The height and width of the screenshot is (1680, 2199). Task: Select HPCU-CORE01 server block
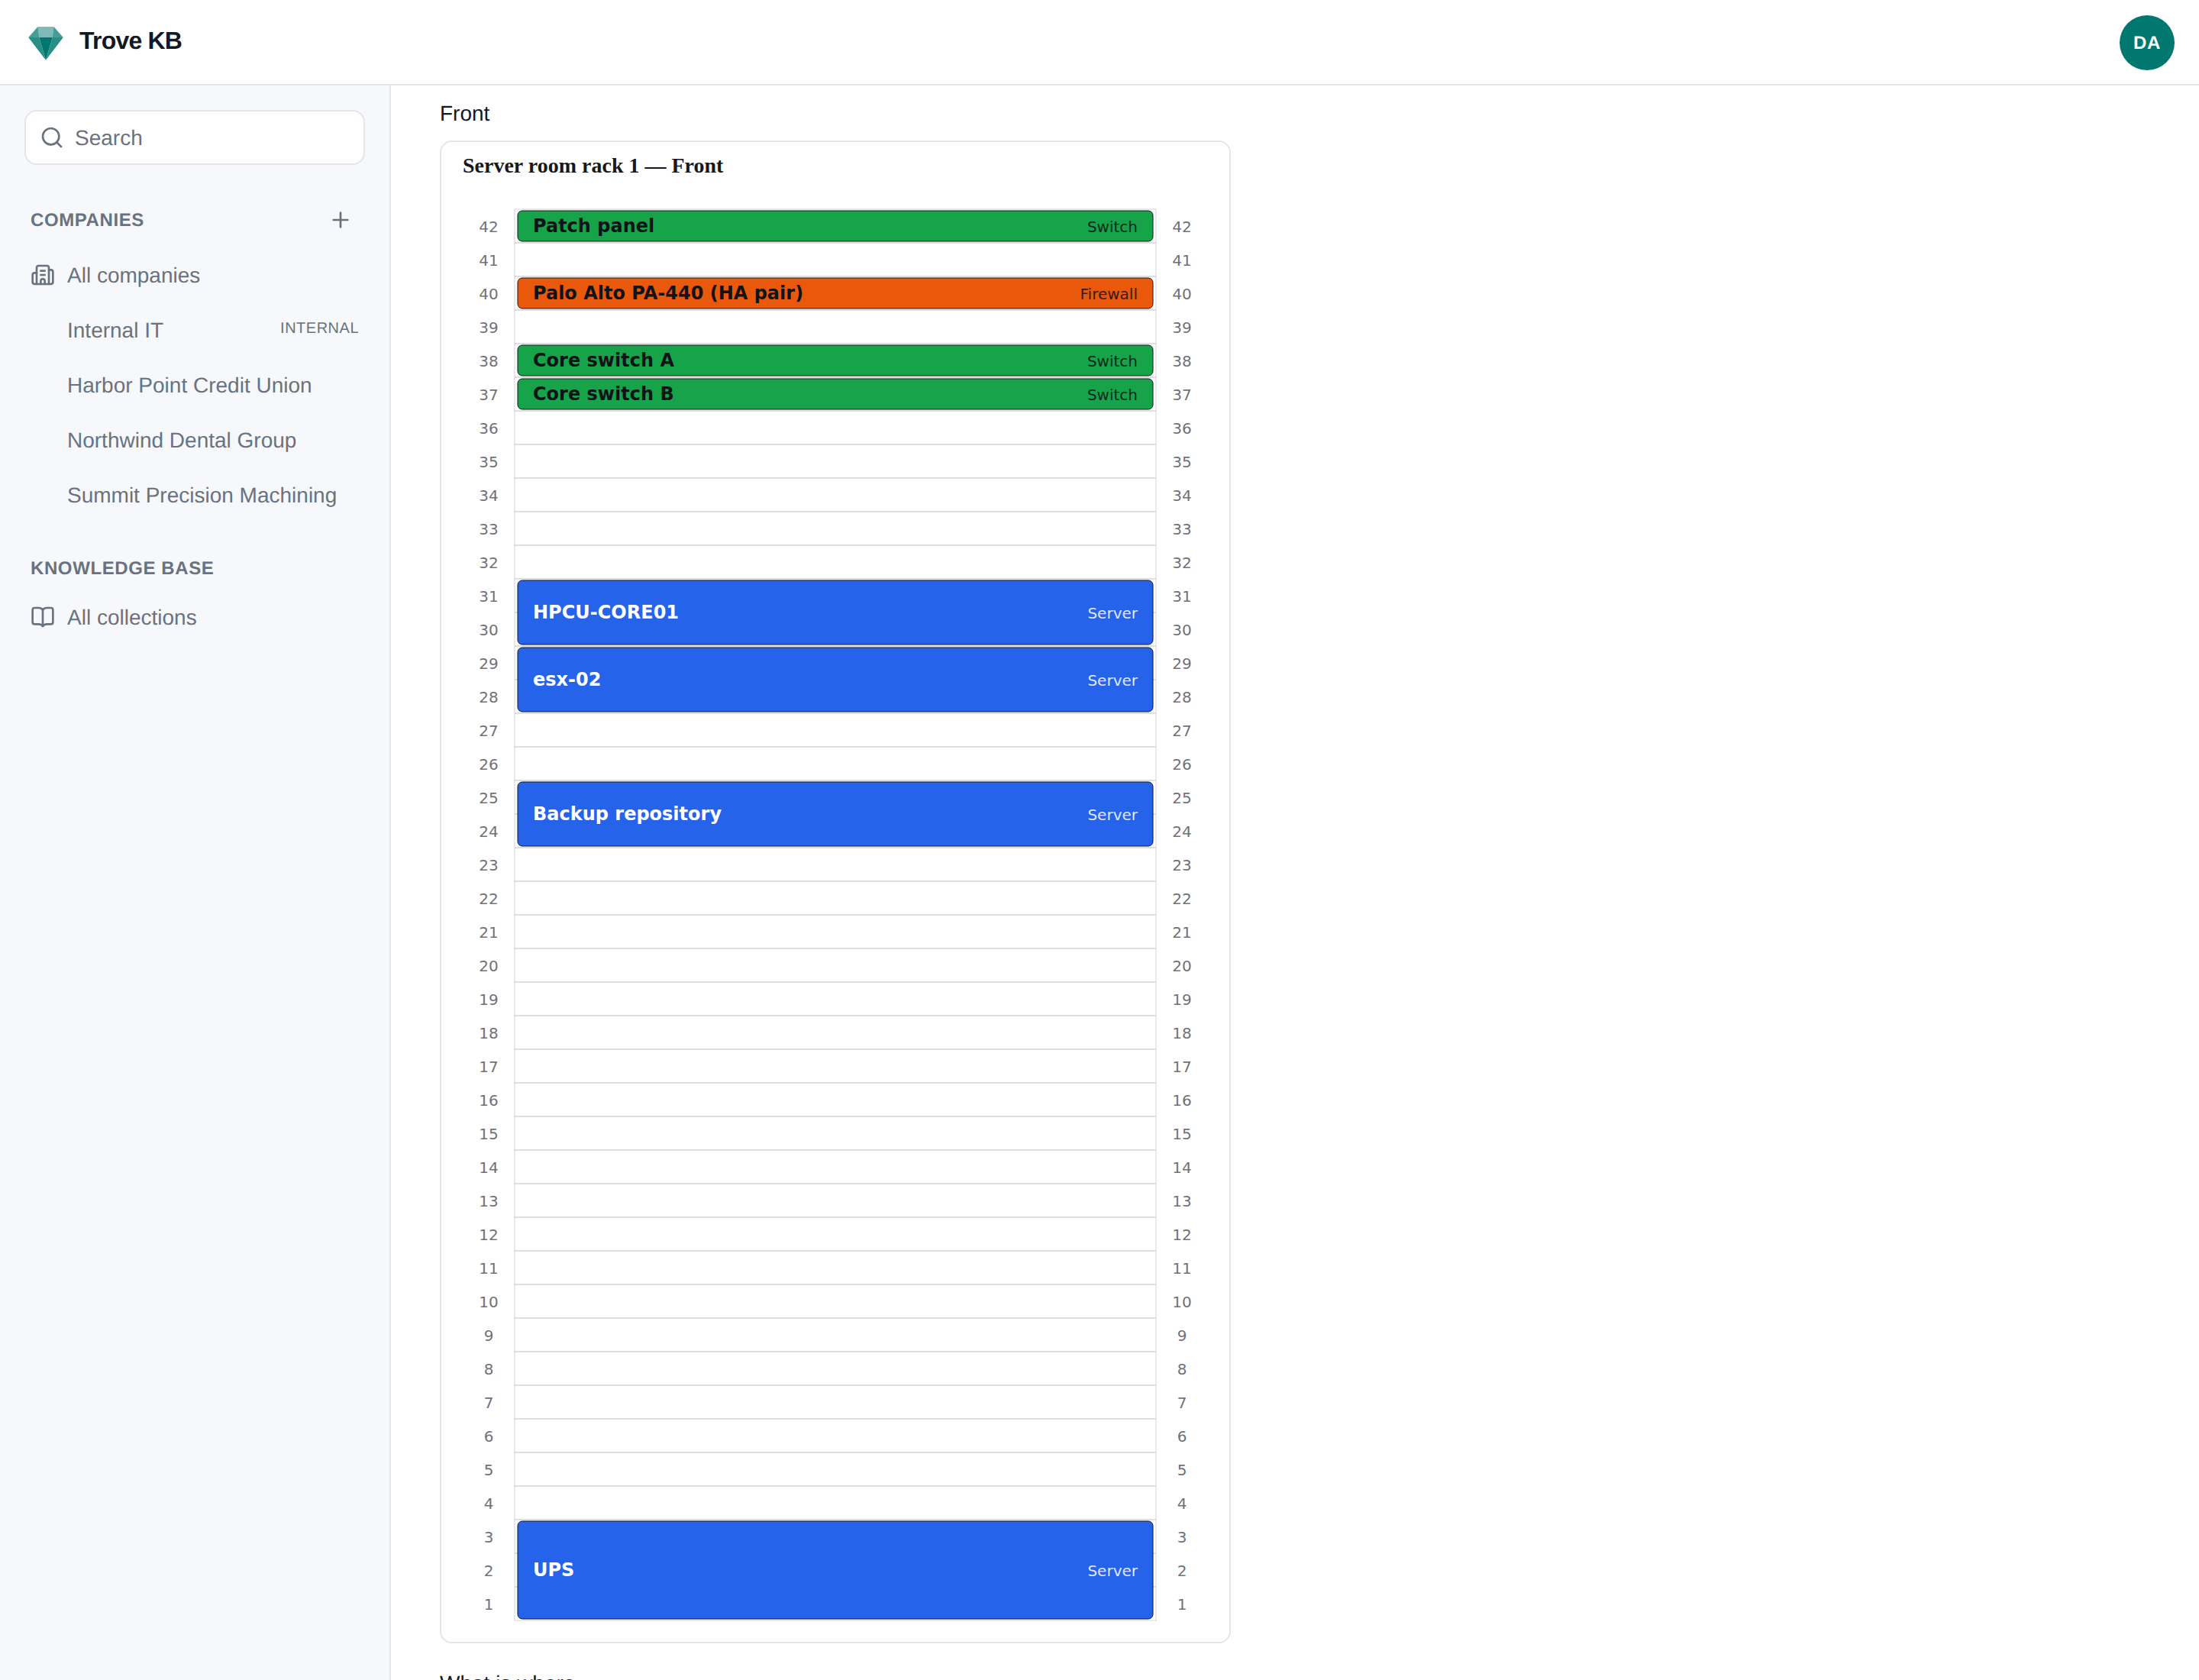835,612
